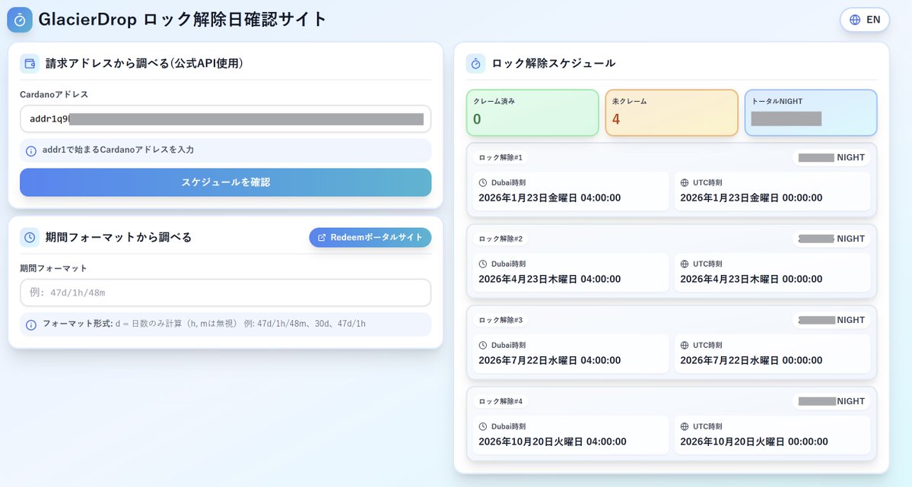Image resolution: width=912 pixels, height=487 pixels.
Task: Click the ロック解除#1 label
Action: point(500,157)
